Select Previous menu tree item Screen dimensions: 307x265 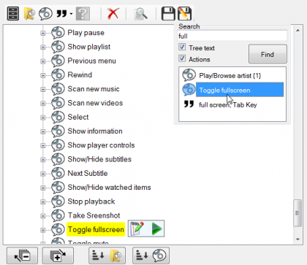click(91, 61)
